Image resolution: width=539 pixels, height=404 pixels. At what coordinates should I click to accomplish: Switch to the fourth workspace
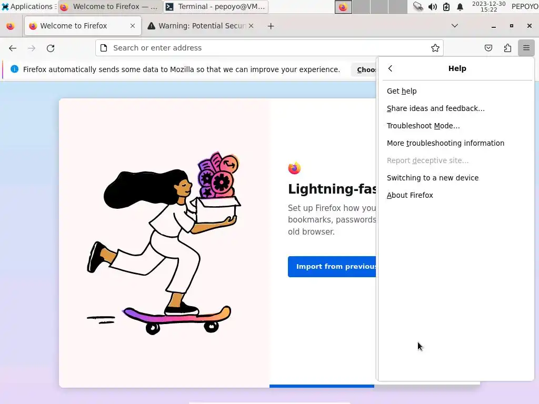pos(398,7)
